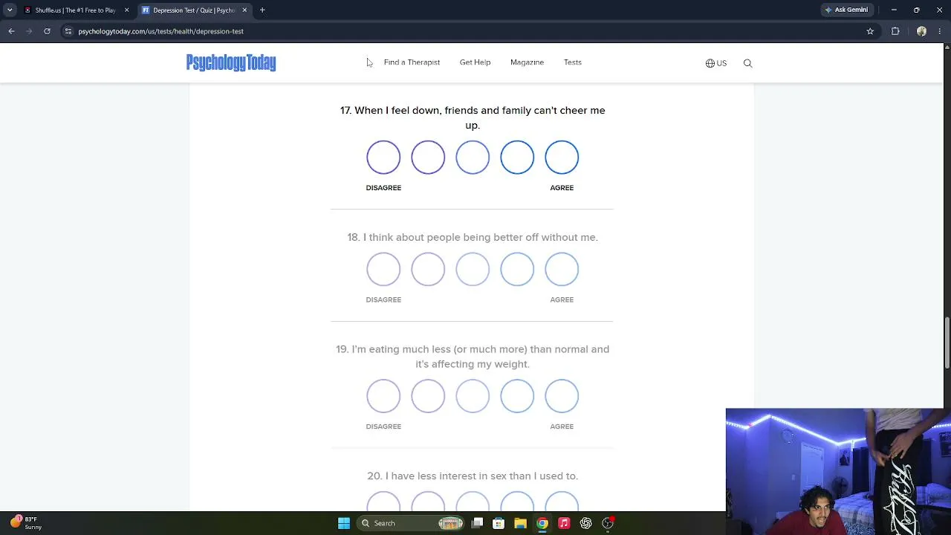Open the Chrome profile avatar
Image resolution: width=951 pixels, height=535 pixels.
(921, 31)
